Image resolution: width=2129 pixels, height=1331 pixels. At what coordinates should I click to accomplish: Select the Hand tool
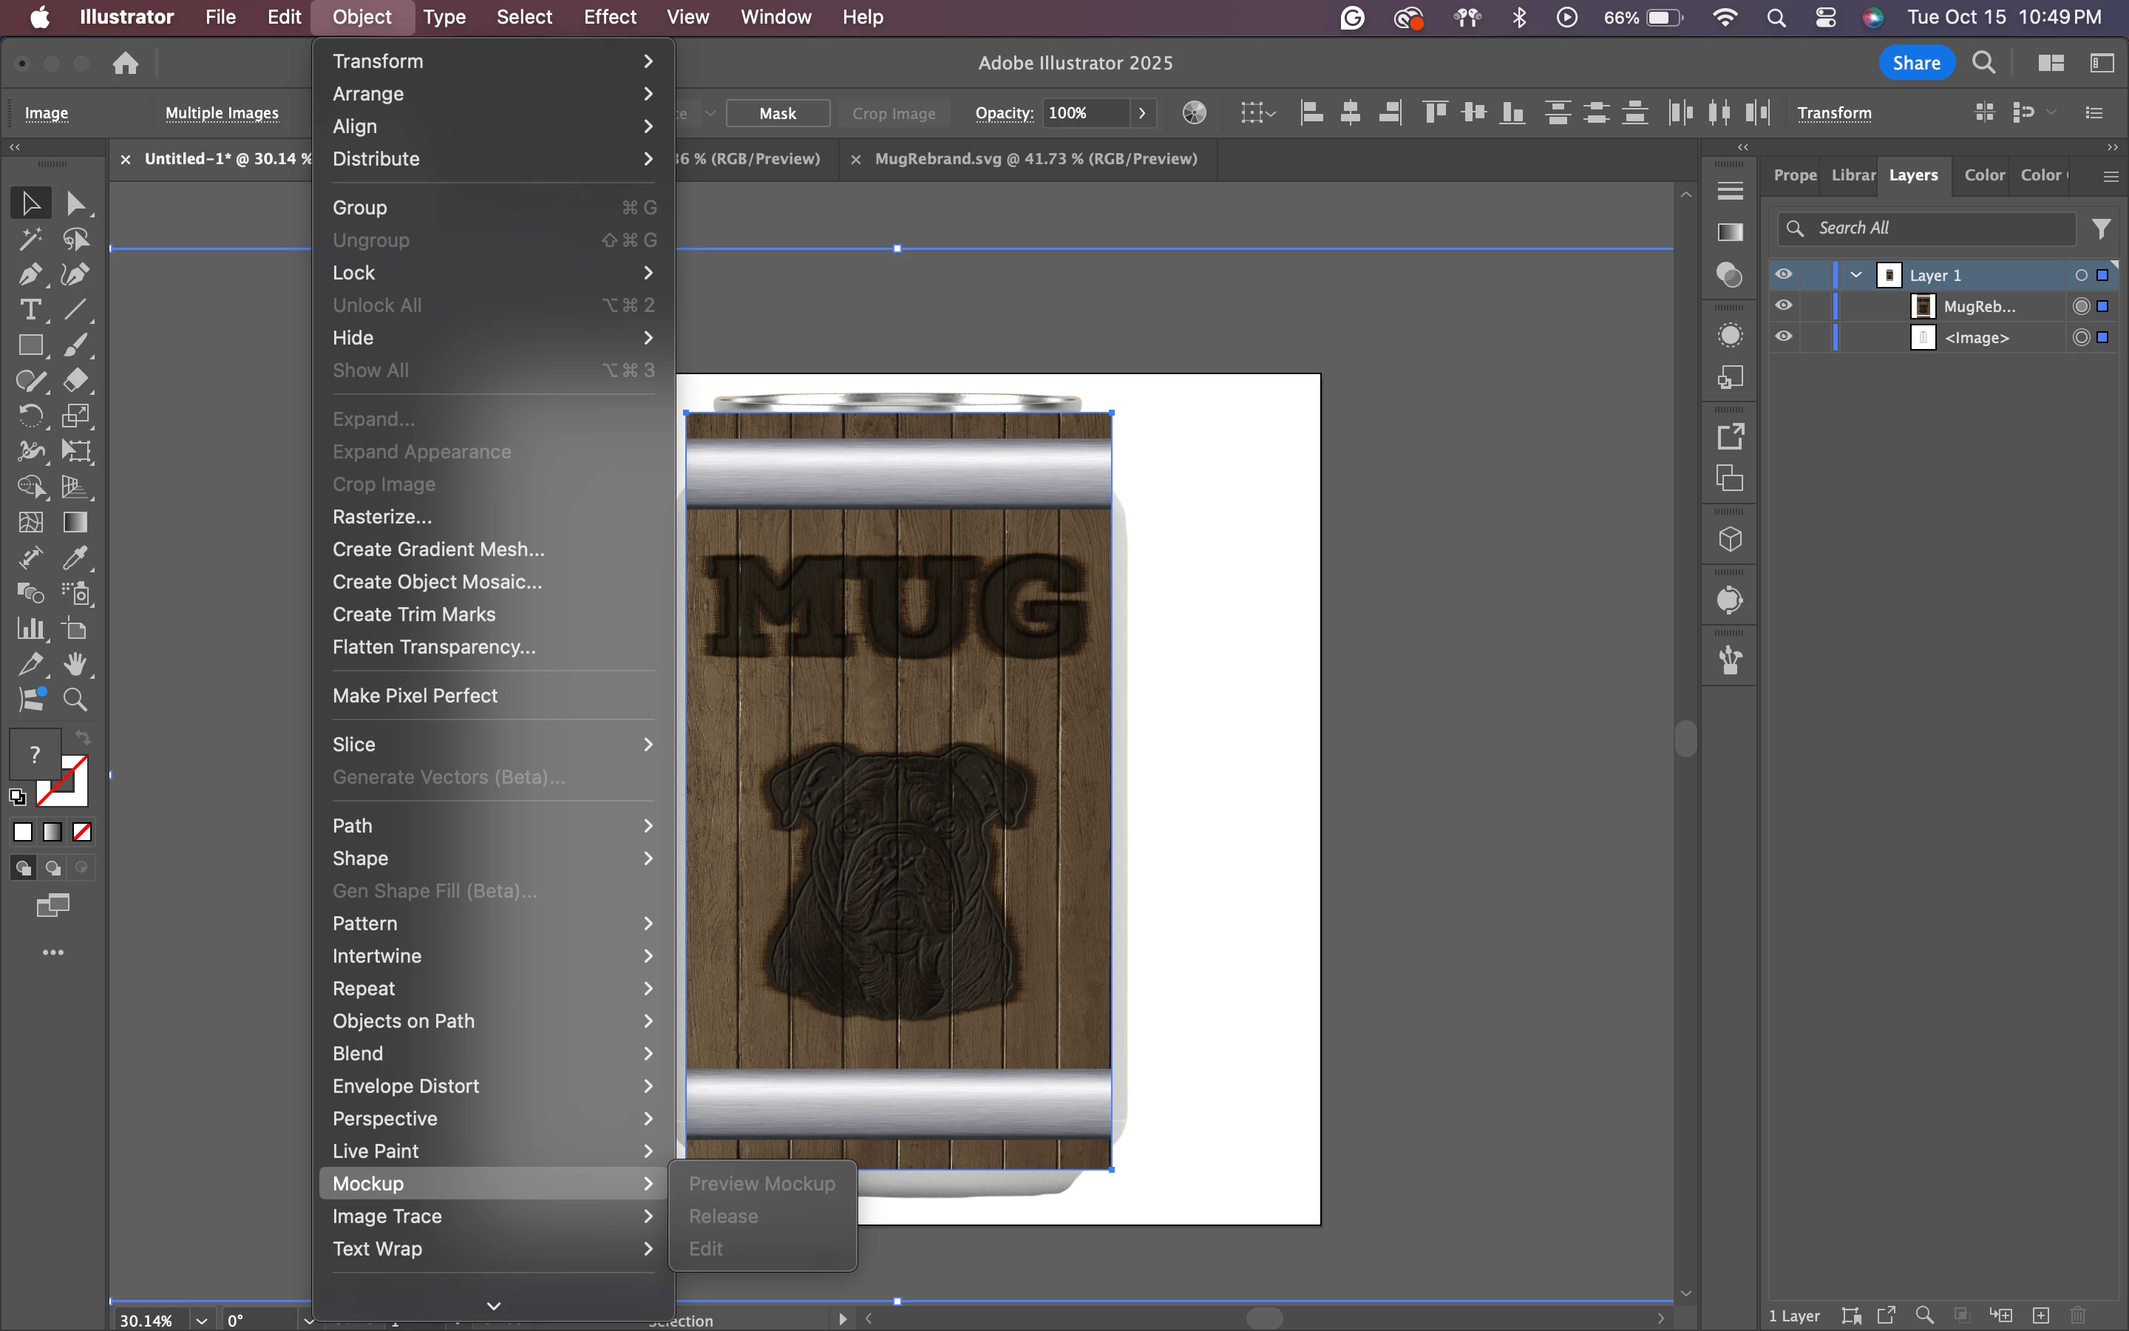(x=75, y=665)
